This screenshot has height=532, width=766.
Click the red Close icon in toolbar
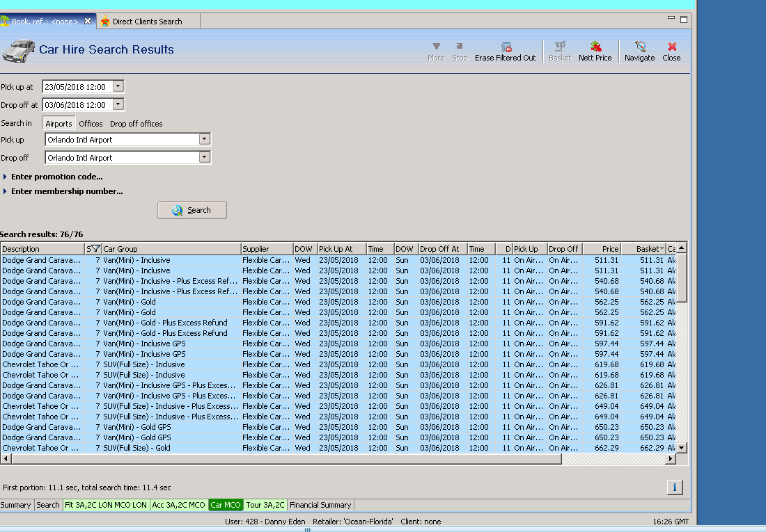pos(671,47)
